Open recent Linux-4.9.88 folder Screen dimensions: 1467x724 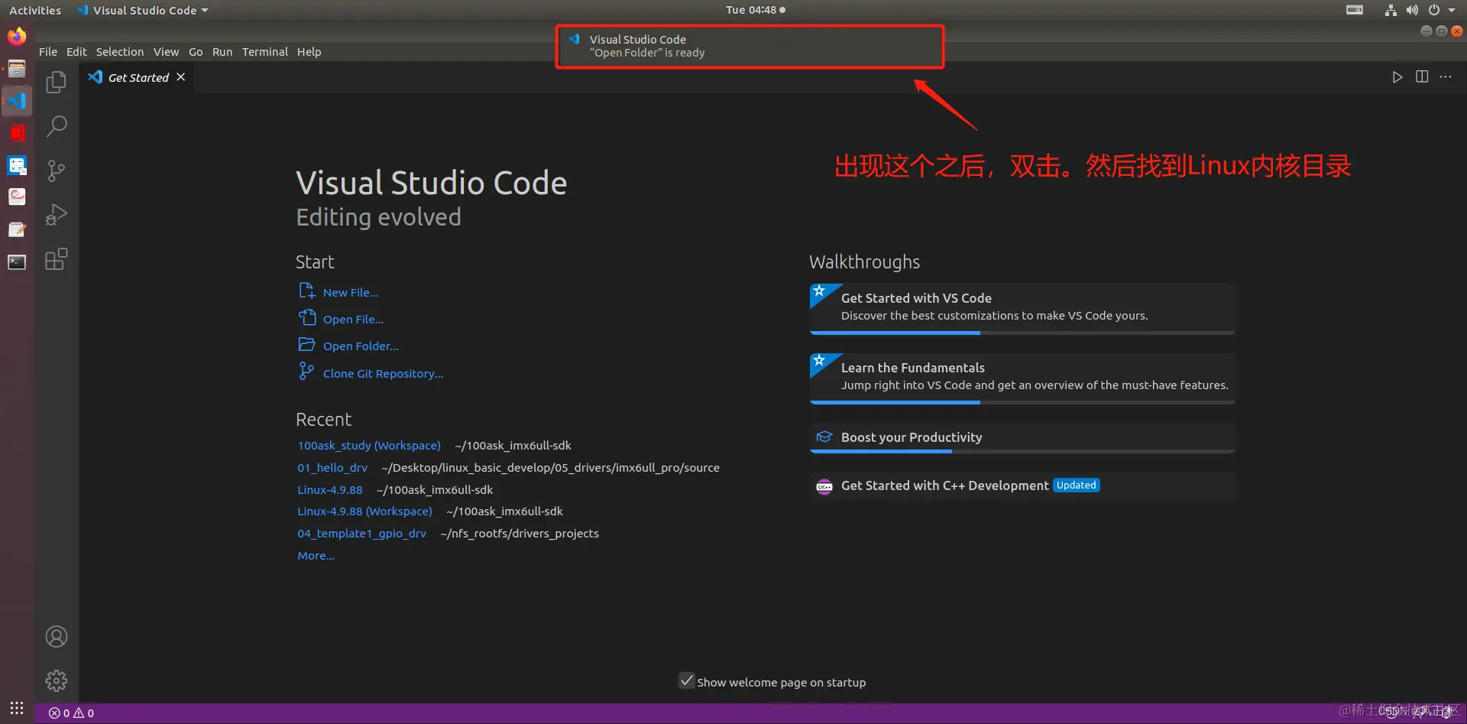(x=330, y=490)
